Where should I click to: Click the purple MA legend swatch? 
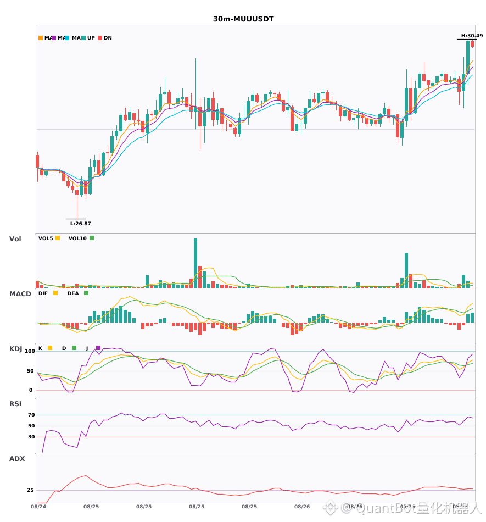coord(54,38)
